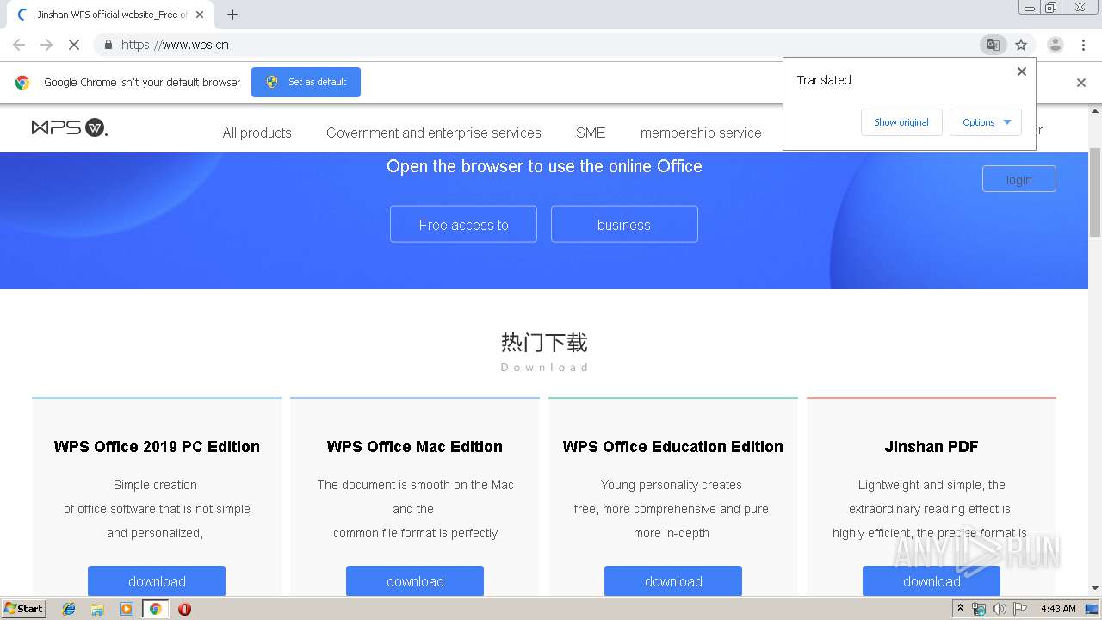Click the volume speaker tray icon

tap(999, 609)
